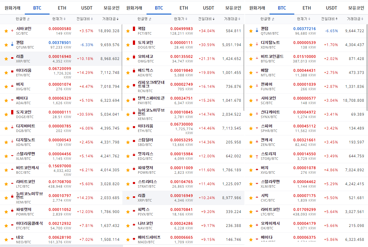Click candlestick icon beside 피벡스
The height and width of the screenshot is (247, 368).
(134, 211)
